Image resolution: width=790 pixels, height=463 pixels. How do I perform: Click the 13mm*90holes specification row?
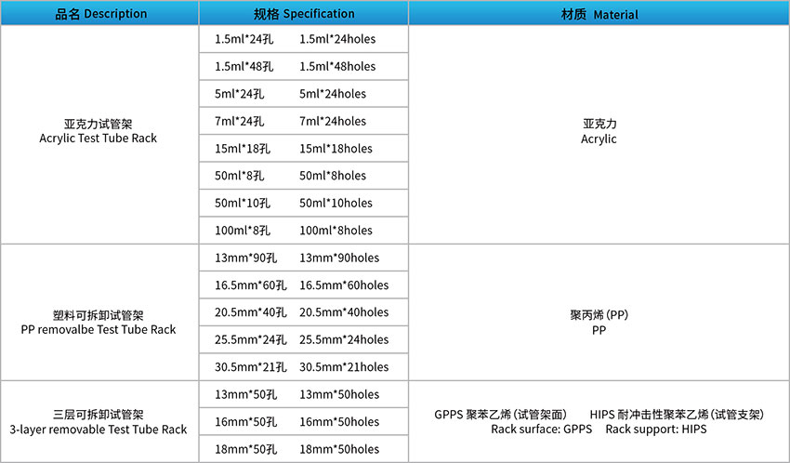tap(304, 258)
